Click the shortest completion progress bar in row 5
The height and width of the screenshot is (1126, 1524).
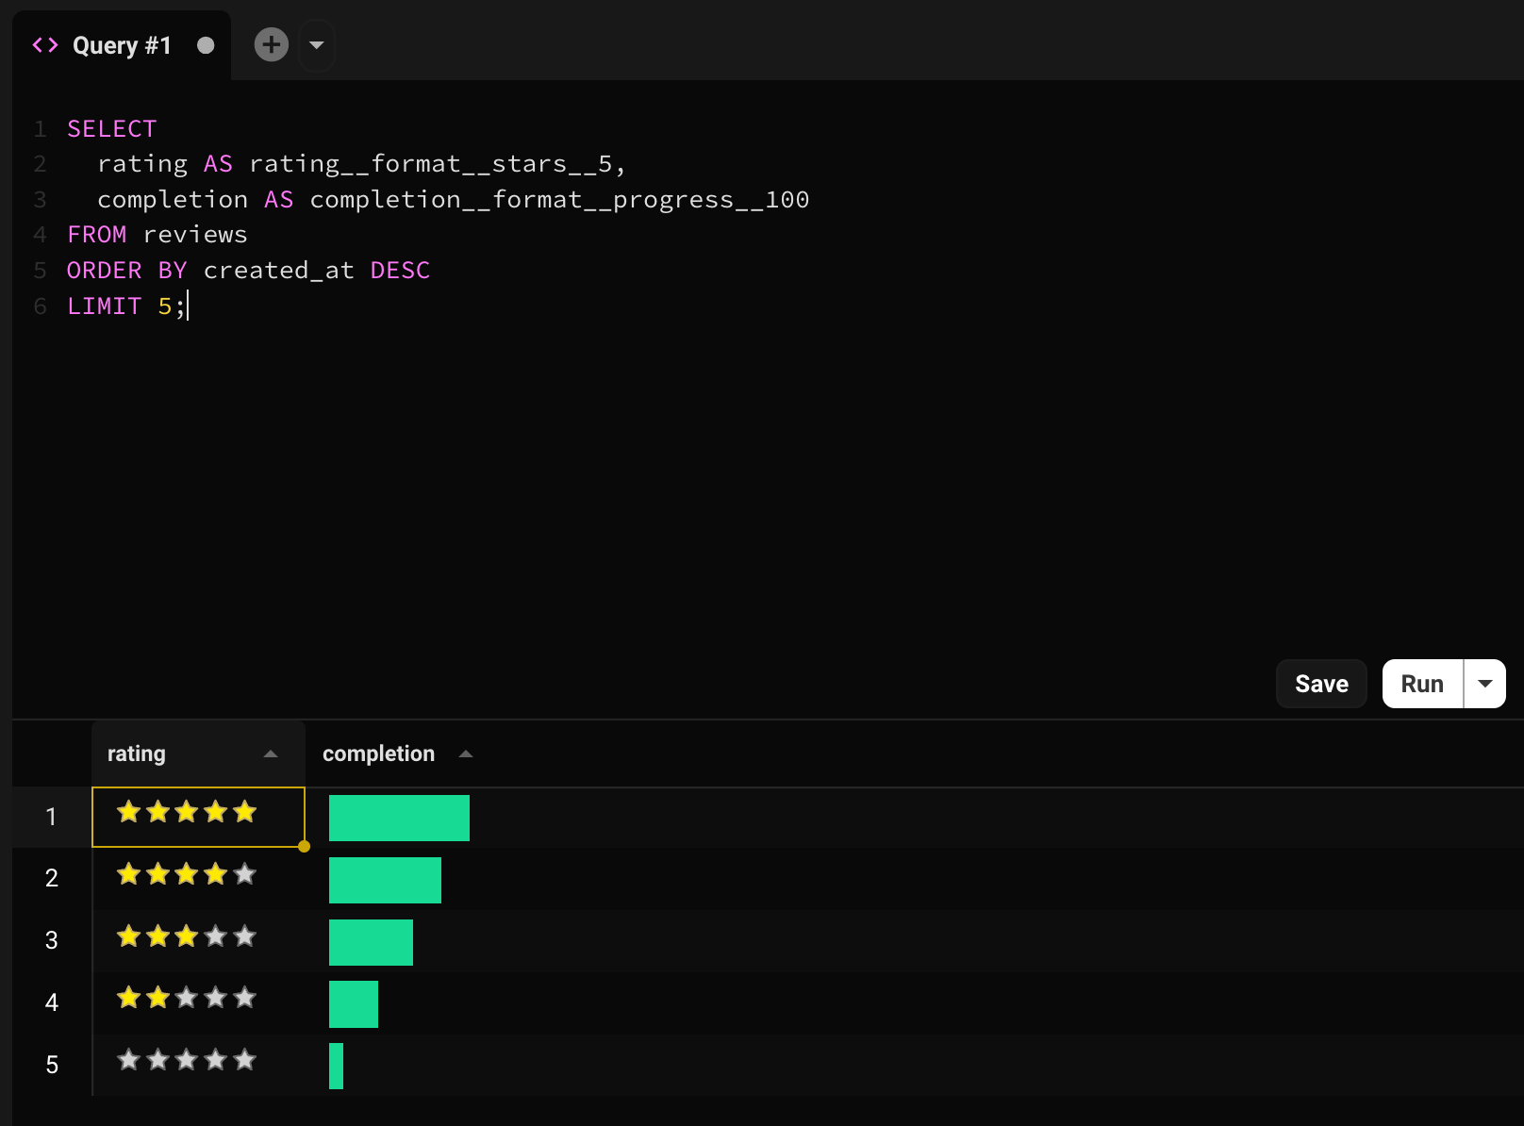pos(336,1066)
